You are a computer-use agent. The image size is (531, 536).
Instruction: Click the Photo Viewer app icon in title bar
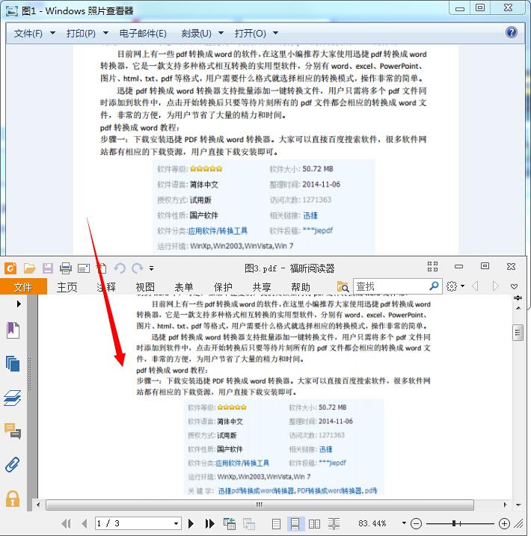(12, 11)
